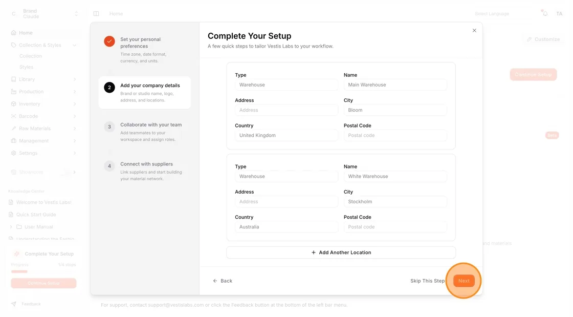Click the Home sidebar icon

(13, 33)
